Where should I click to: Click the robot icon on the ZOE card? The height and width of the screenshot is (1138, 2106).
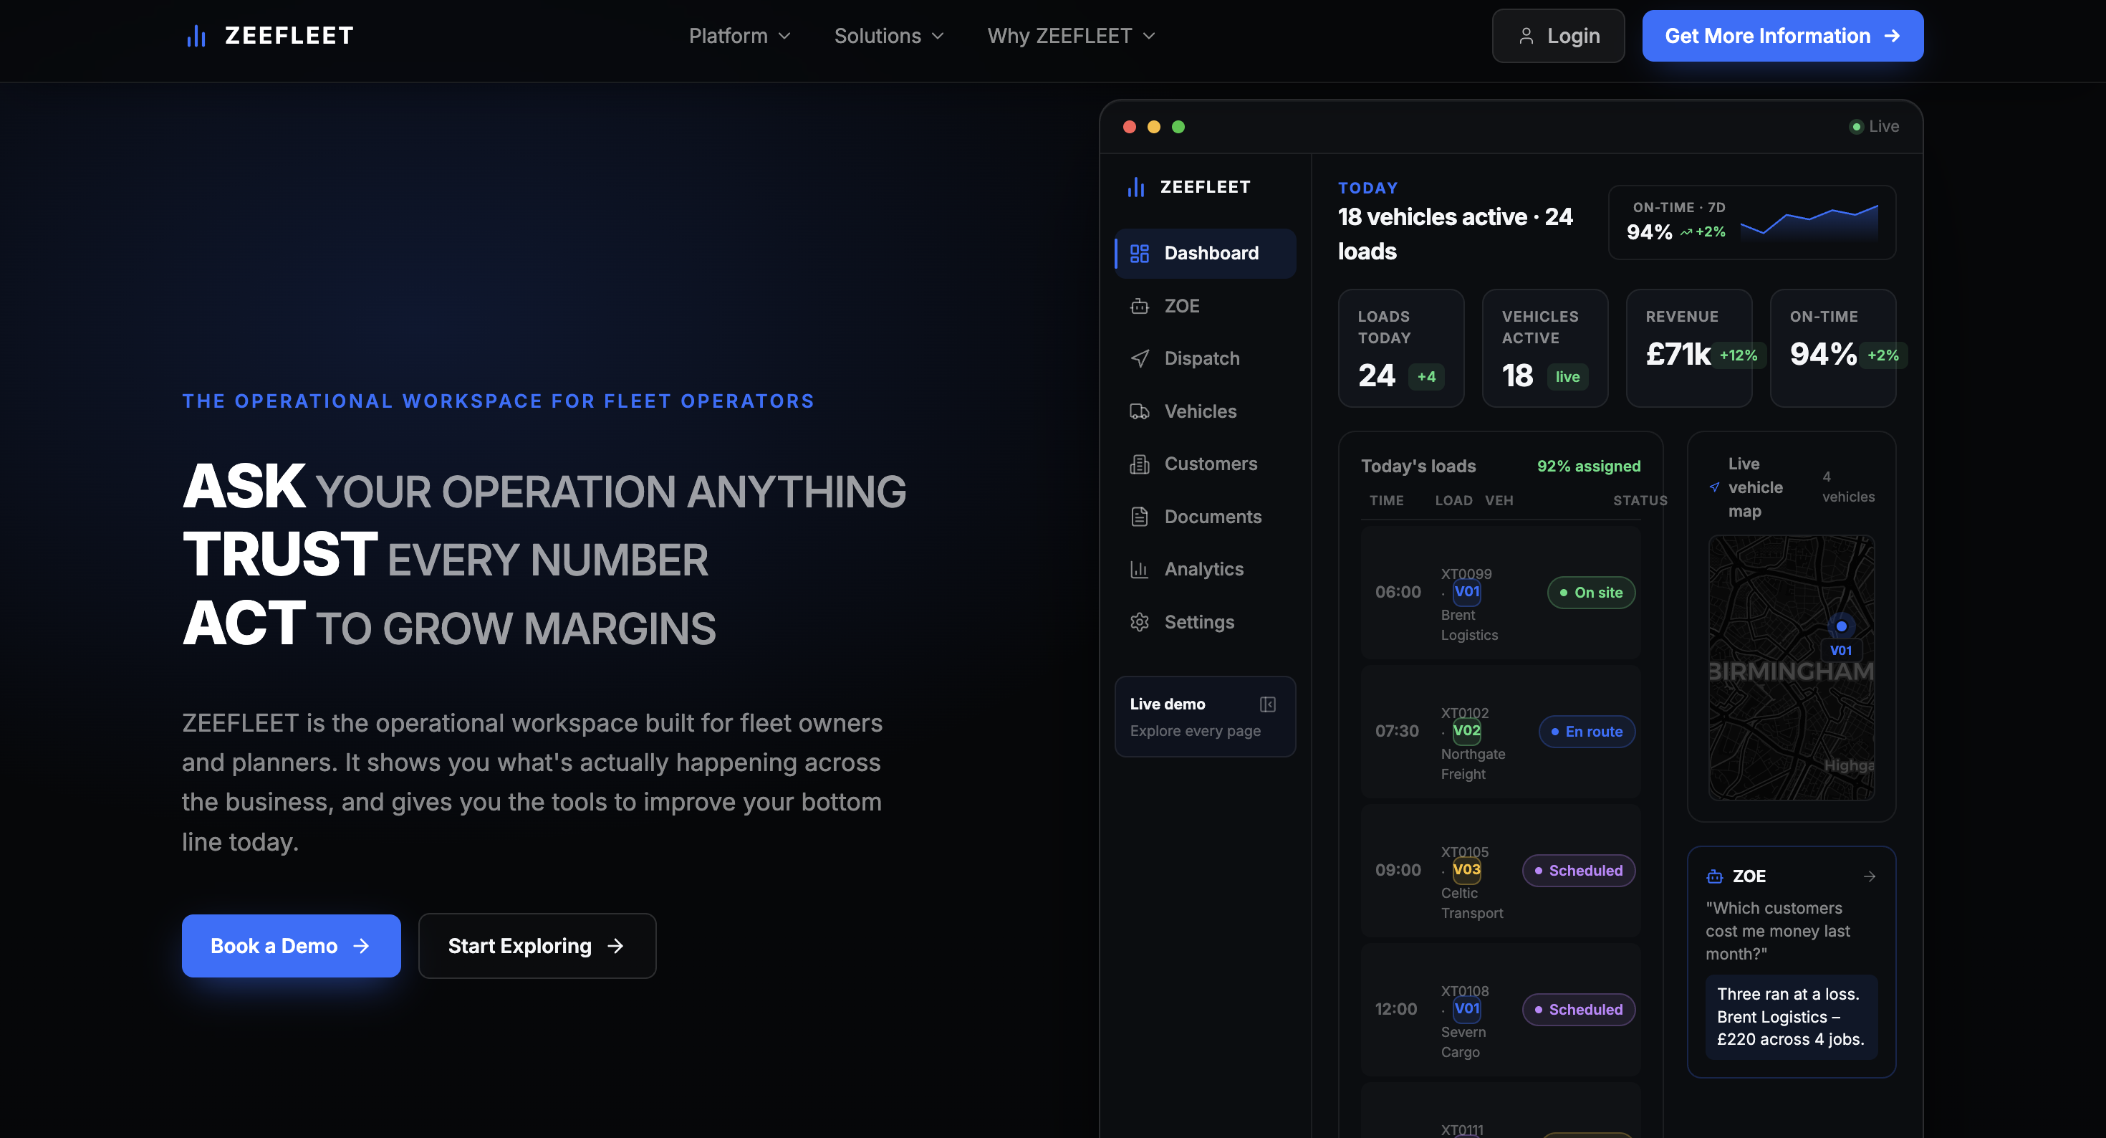point(1714,876)
